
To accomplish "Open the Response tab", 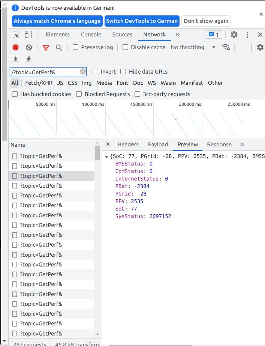I will [219, 144].
